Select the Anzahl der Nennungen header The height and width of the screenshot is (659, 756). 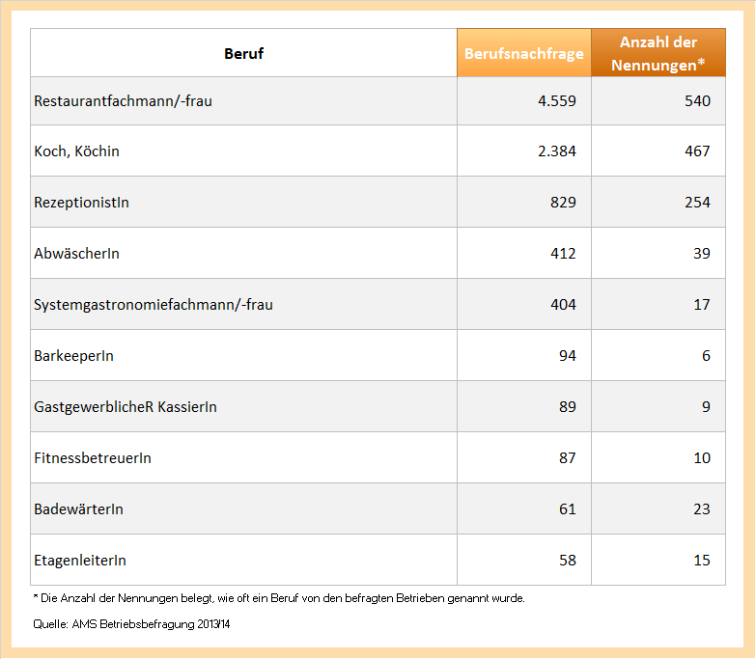click(658, 53)
